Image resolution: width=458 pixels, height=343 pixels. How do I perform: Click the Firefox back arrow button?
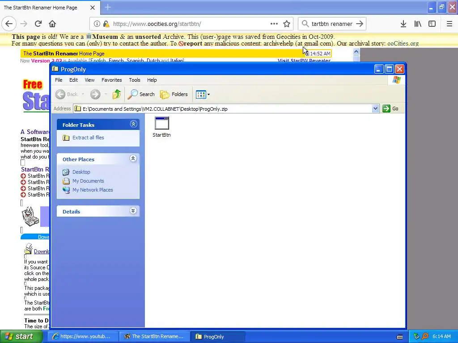point(9,24)
